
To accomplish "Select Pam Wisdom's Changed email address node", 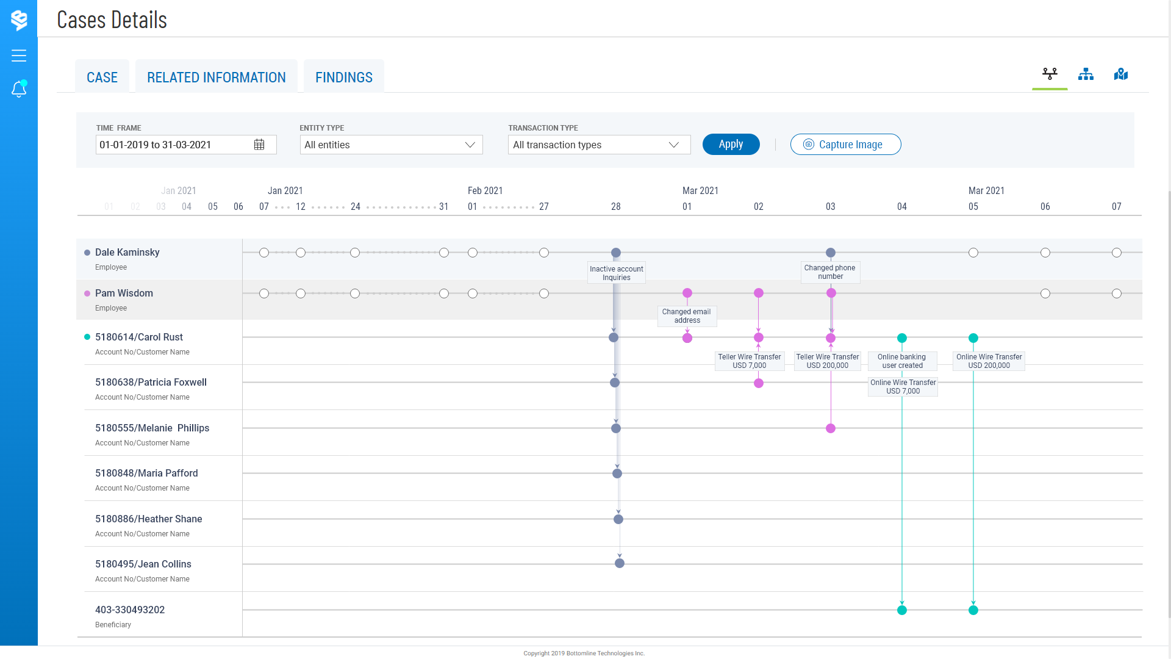I will [x=687, y=293].
